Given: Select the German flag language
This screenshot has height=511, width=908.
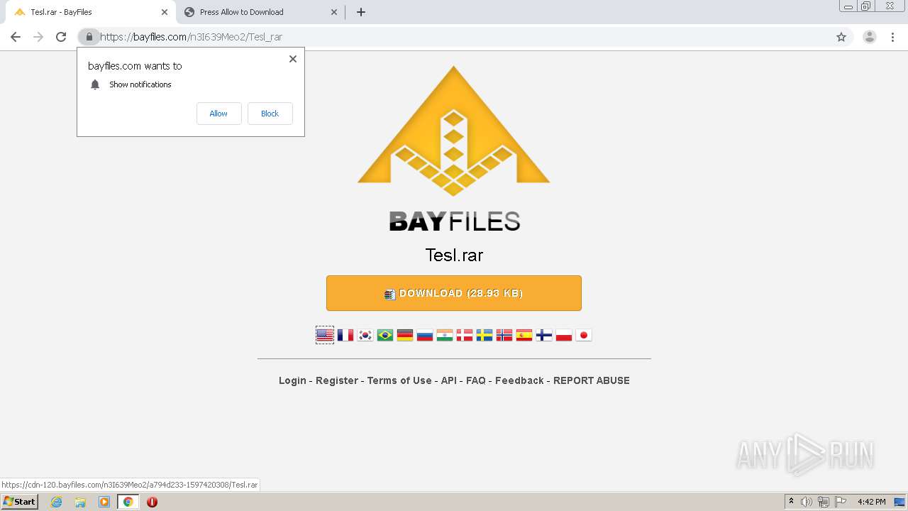Looking at the screenshot, I should coord(405,335).
